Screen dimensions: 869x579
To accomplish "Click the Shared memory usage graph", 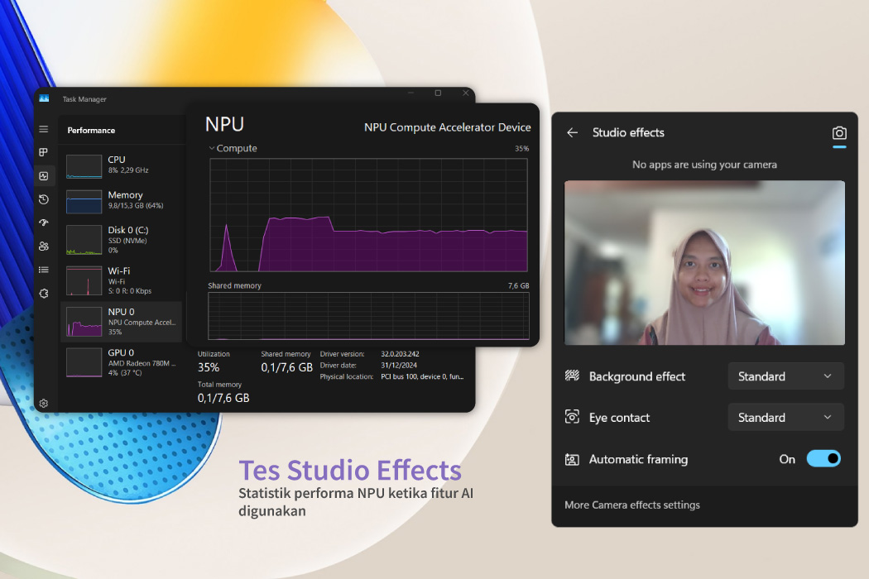I will [368, 316].
